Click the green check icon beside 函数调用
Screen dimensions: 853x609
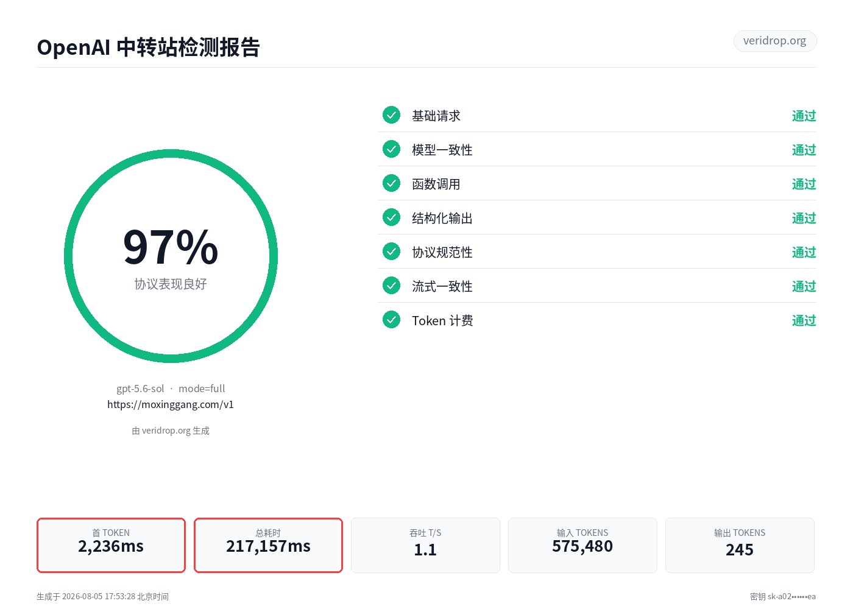tap(391, 183)
